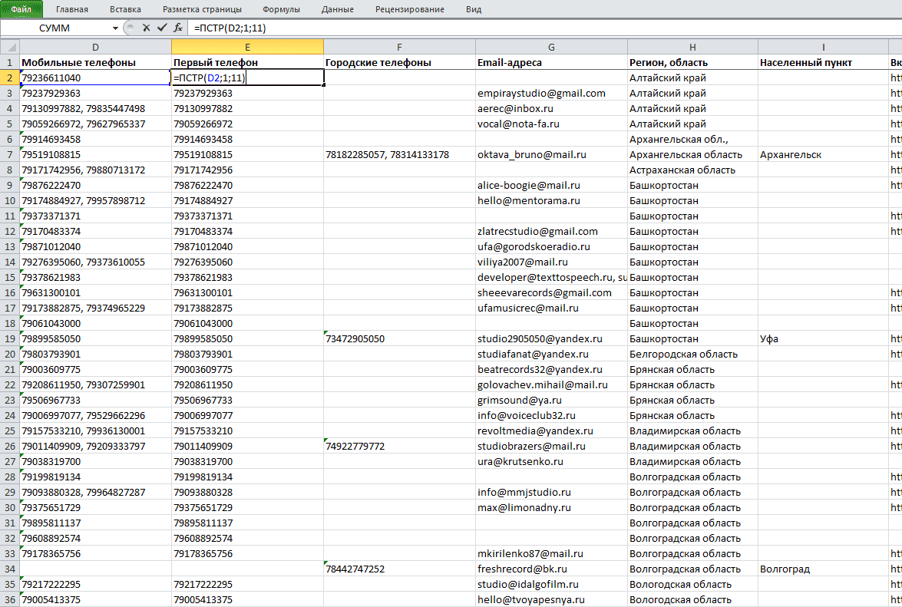Screen dimensions: 902x607
Task: Click the email ufa@gorodskoeradio.ru
Action: [534, 246]
